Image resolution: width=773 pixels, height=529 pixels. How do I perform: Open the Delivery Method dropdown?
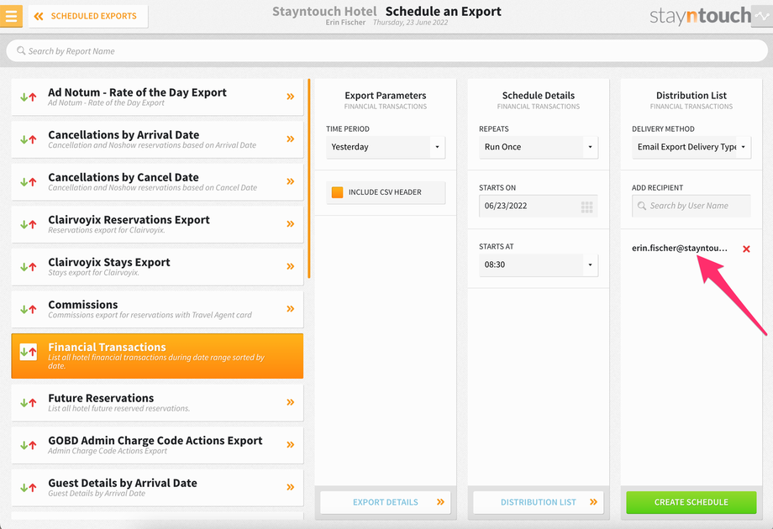[691, 147]
